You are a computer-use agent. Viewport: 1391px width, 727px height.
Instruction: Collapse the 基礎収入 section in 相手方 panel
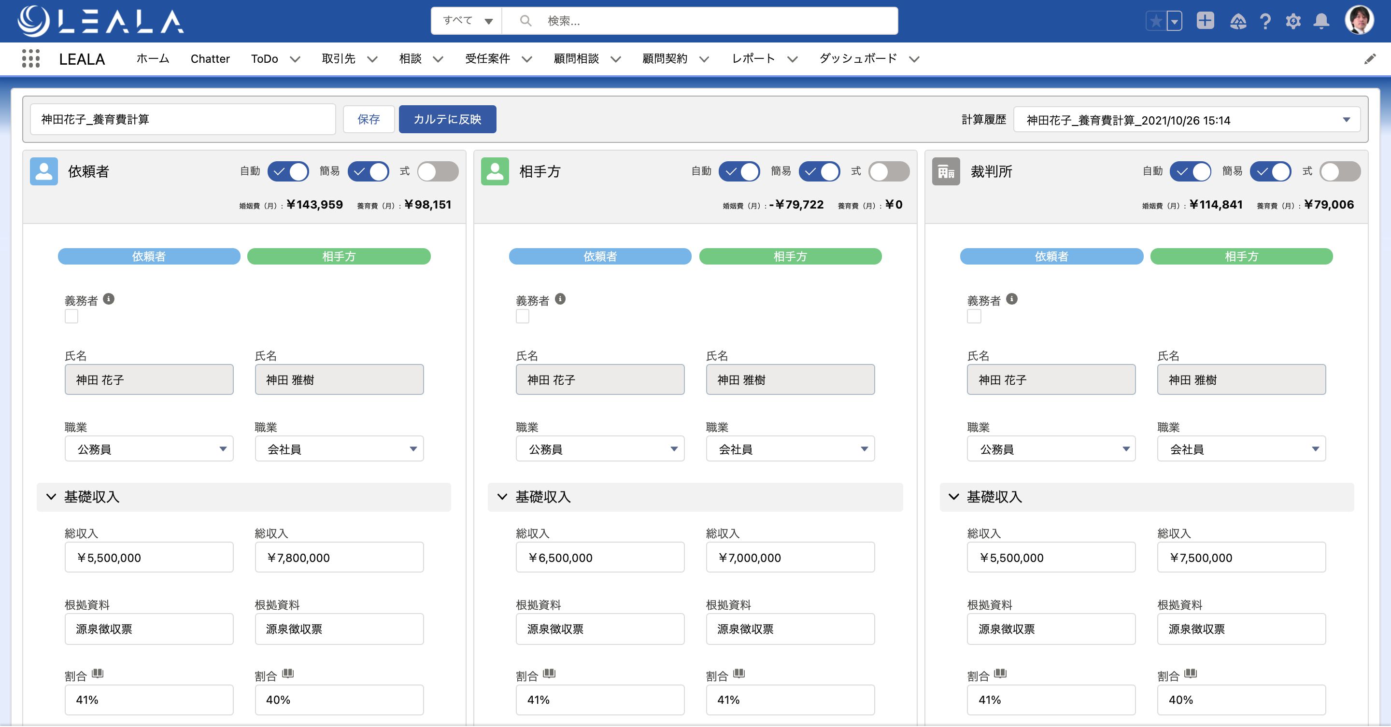pos(502,497)
